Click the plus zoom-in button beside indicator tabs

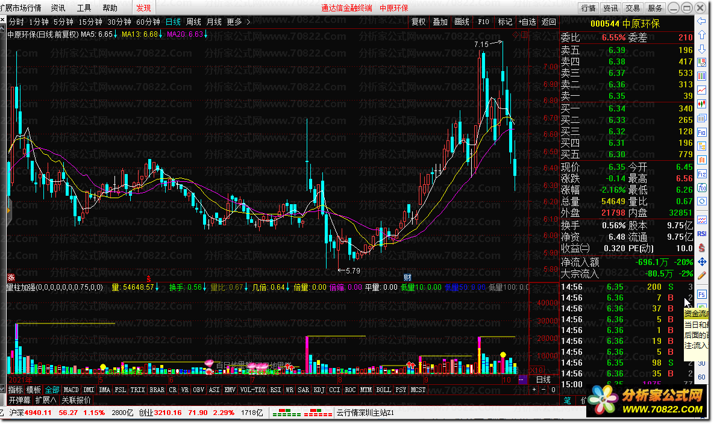coord(534,390)
